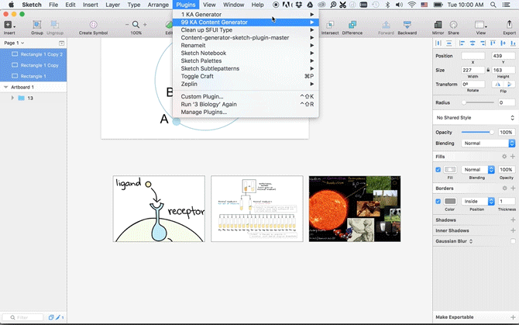Click the size proportions lock
519x325 pixels.
488,70
